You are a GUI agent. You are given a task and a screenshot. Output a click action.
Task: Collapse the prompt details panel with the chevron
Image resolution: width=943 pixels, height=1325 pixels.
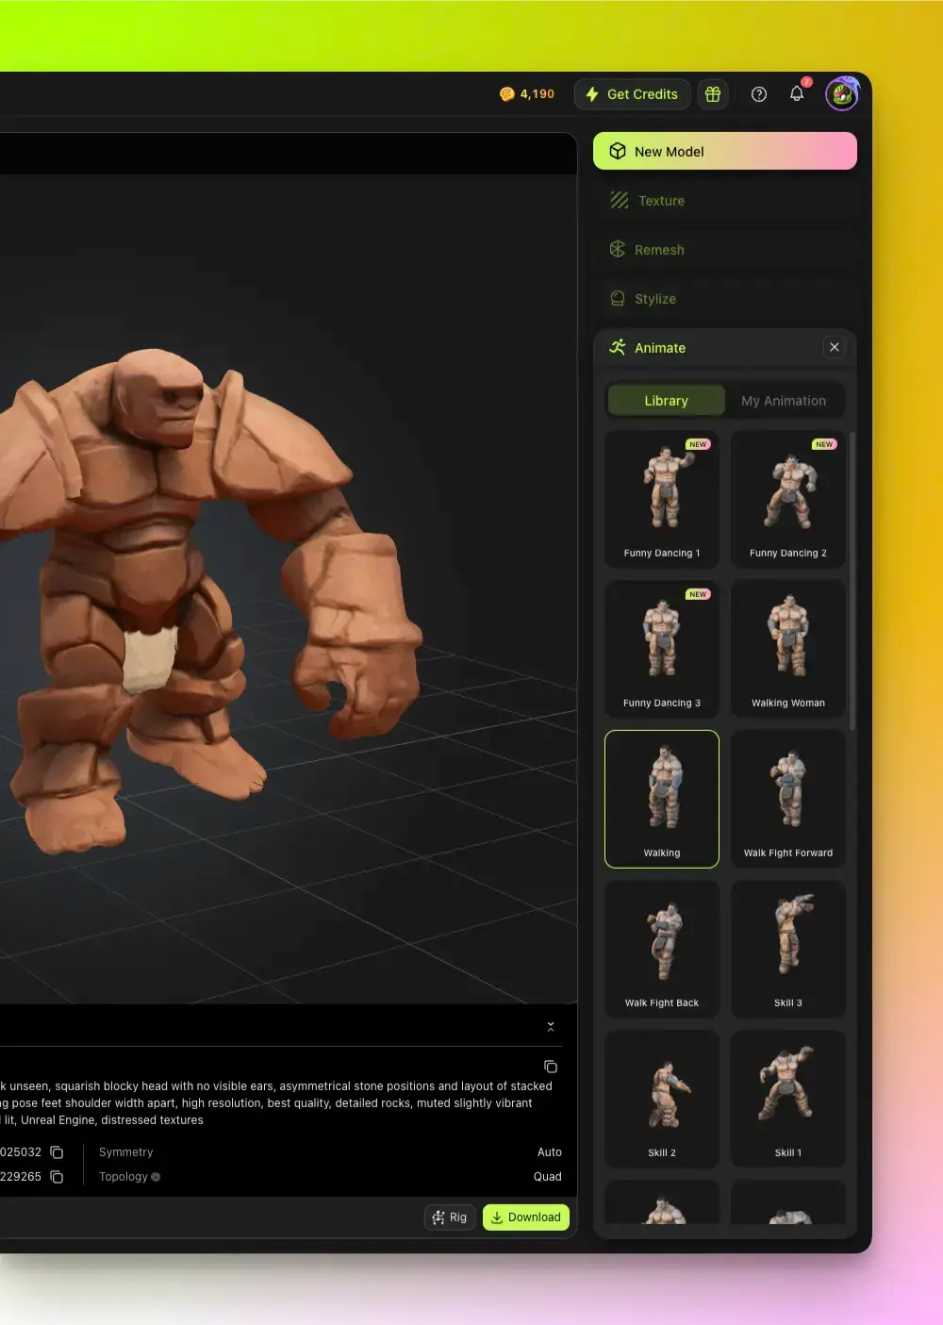(x=551, y=1025)
